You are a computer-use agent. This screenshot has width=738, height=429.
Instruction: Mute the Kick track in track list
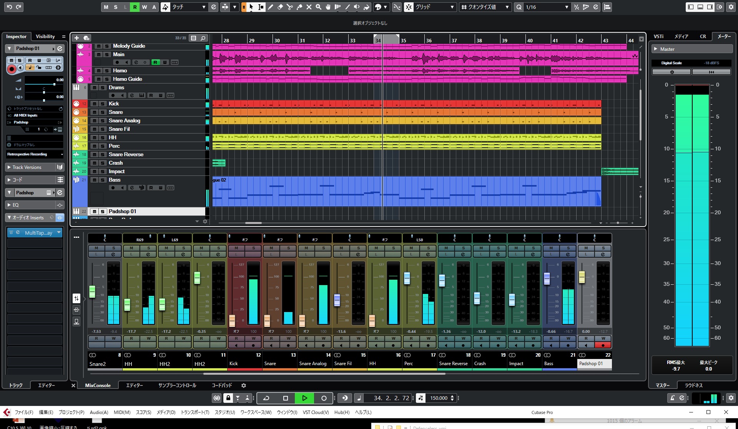(x=95, y=104)
